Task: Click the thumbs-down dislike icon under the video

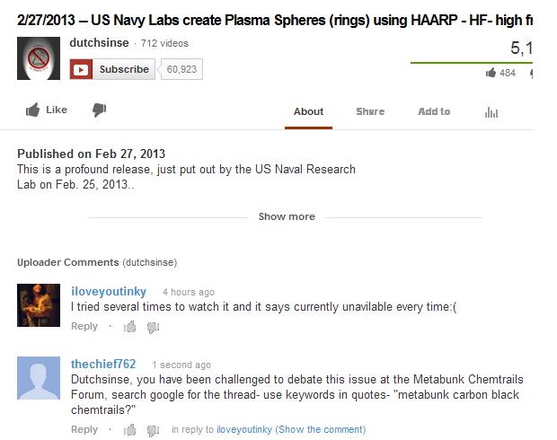Action: pyautogui.click(x=100, y=110)
